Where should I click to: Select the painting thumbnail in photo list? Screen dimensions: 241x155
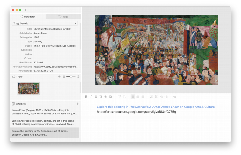coord(28,88)
